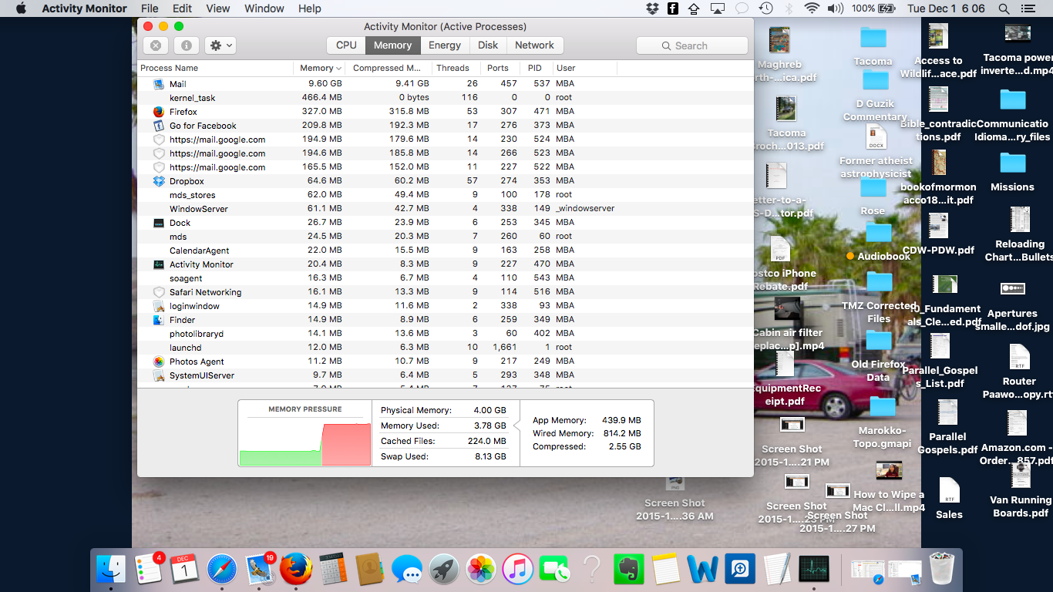Open Evernote from the Dock
The width and height of the screenshot is (1053, 592).
pos(628,570)
